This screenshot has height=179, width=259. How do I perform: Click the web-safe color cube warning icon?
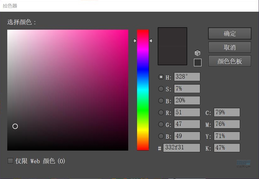[197, 53]
